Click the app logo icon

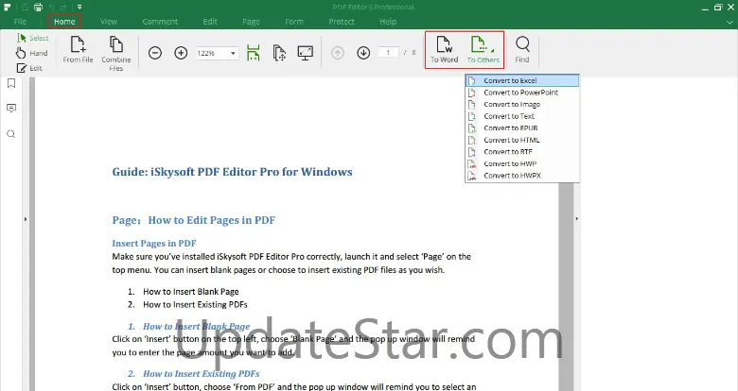[7, 7]
